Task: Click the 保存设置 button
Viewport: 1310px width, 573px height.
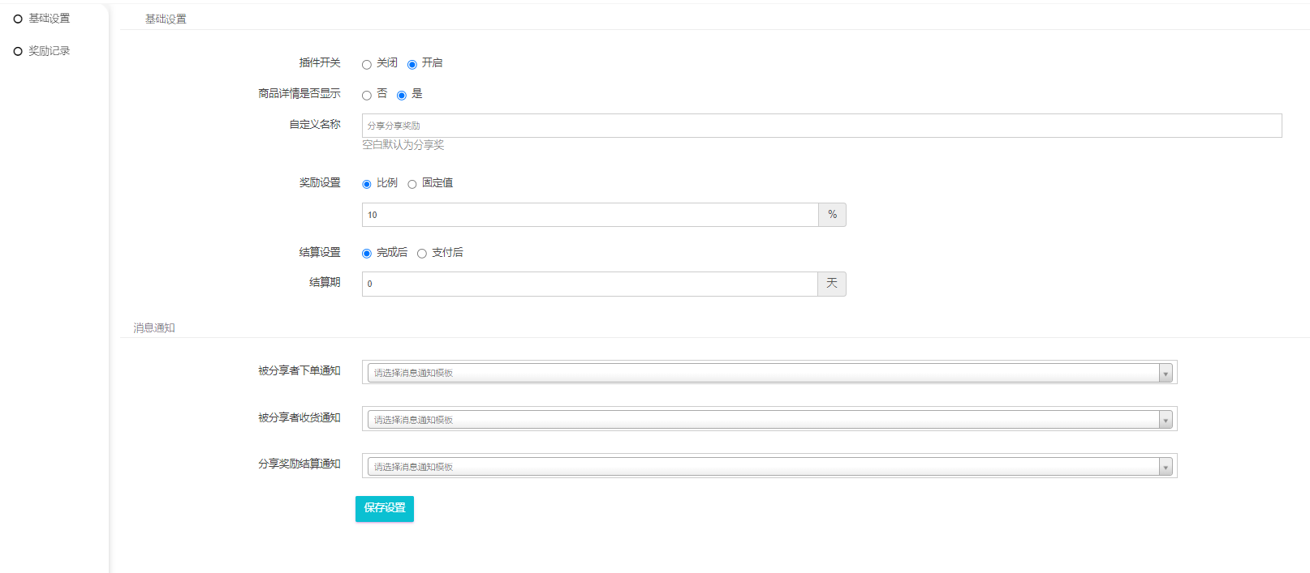Action: coord(385,508)
